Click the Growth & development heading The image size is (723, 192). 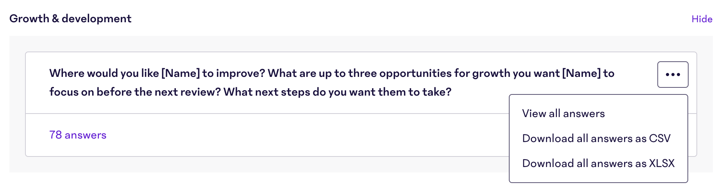point(70,19)
